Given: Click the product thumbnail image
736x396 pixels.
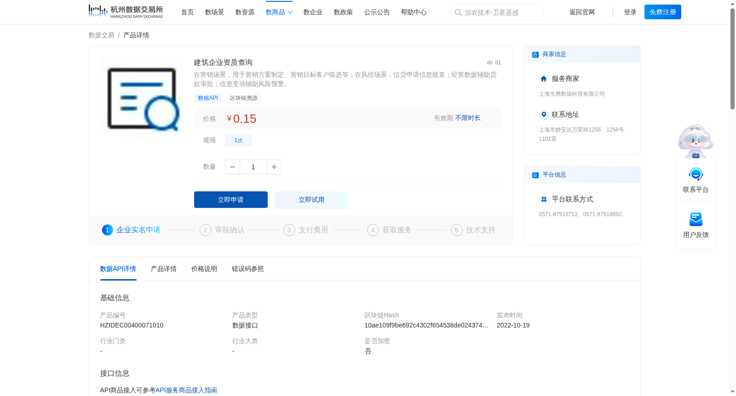Looking at the screenshot, I should pos(142,98).
